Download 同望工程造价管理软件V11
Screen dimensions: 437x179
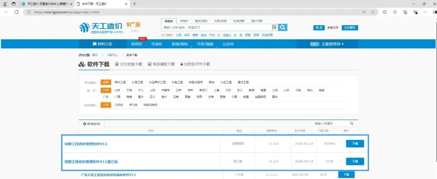pyautogui.click(x=355, y=144)
